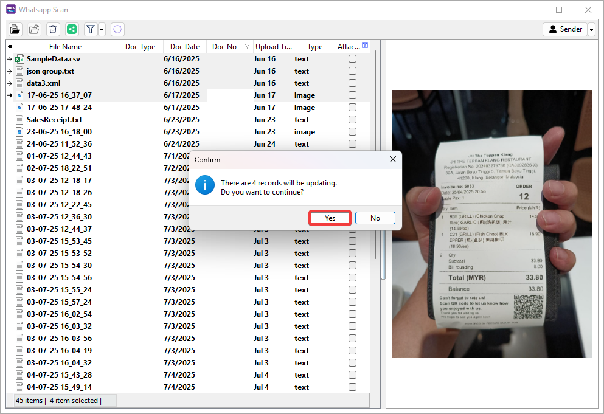Click the green share icon
The width and height of the screenshot is (604, 414).
click(72, 29)
